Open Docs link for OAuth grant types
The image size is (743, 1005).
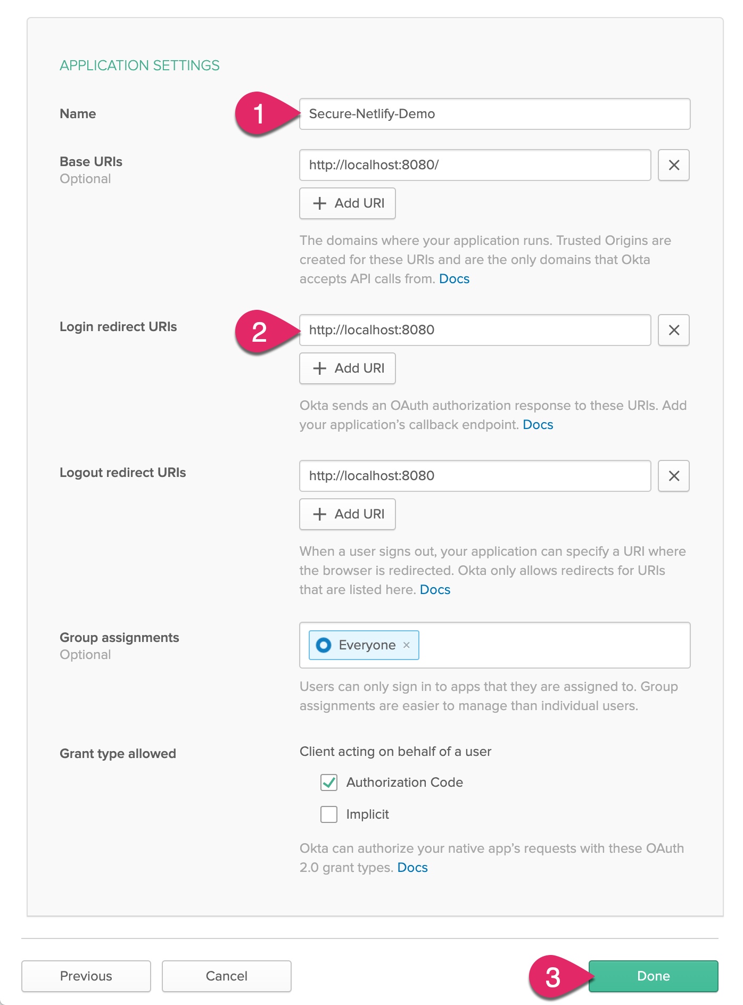point(412,868)
